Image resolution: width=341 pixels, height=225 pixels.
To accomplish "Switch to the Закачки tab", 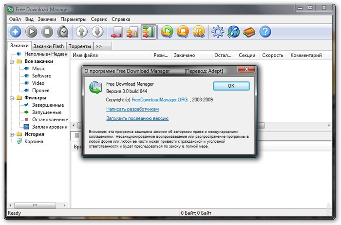I will [19, 46].
